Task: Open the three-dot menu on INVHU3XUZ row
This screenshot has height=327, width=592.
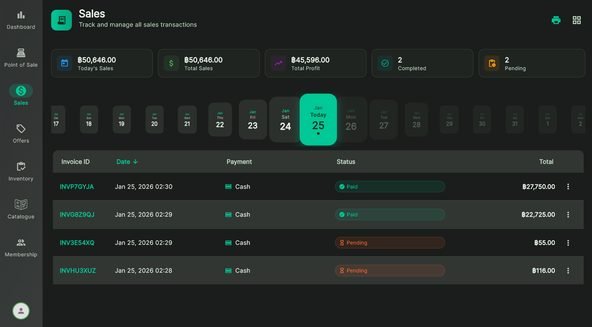Action: 568,270
